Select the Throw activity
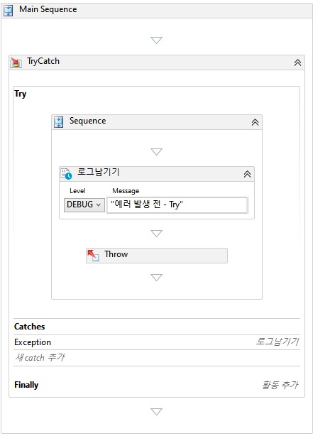Screen dimensions: 313x436 coord(156,255)
